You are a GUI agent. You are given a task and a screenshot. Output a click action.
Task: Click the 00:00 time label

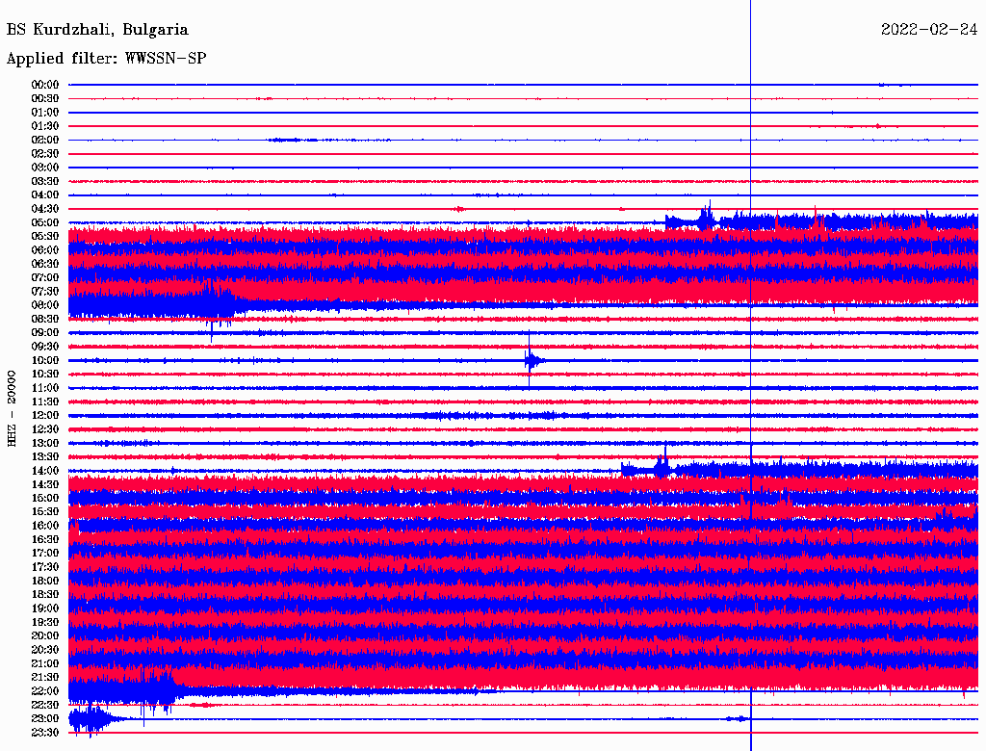coord(45,85)
